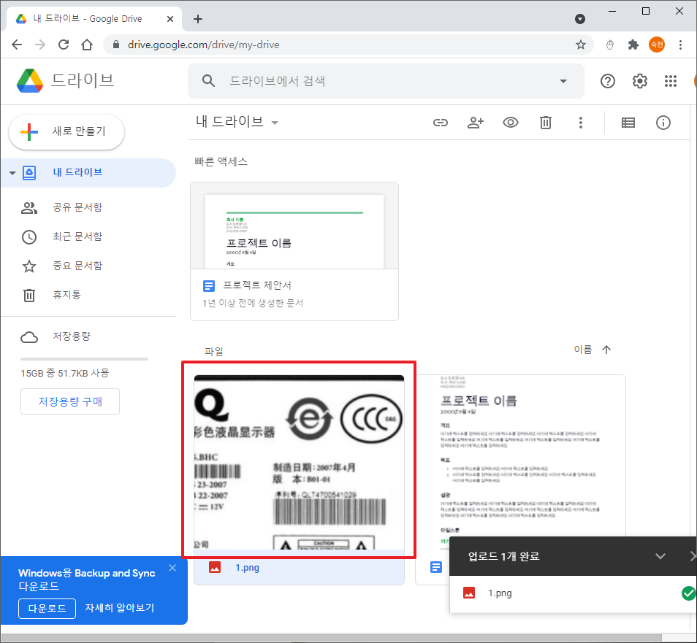Open 프로젝트 제안서 quick access card
The image size is (697, 643).
(x=294, y=251)
